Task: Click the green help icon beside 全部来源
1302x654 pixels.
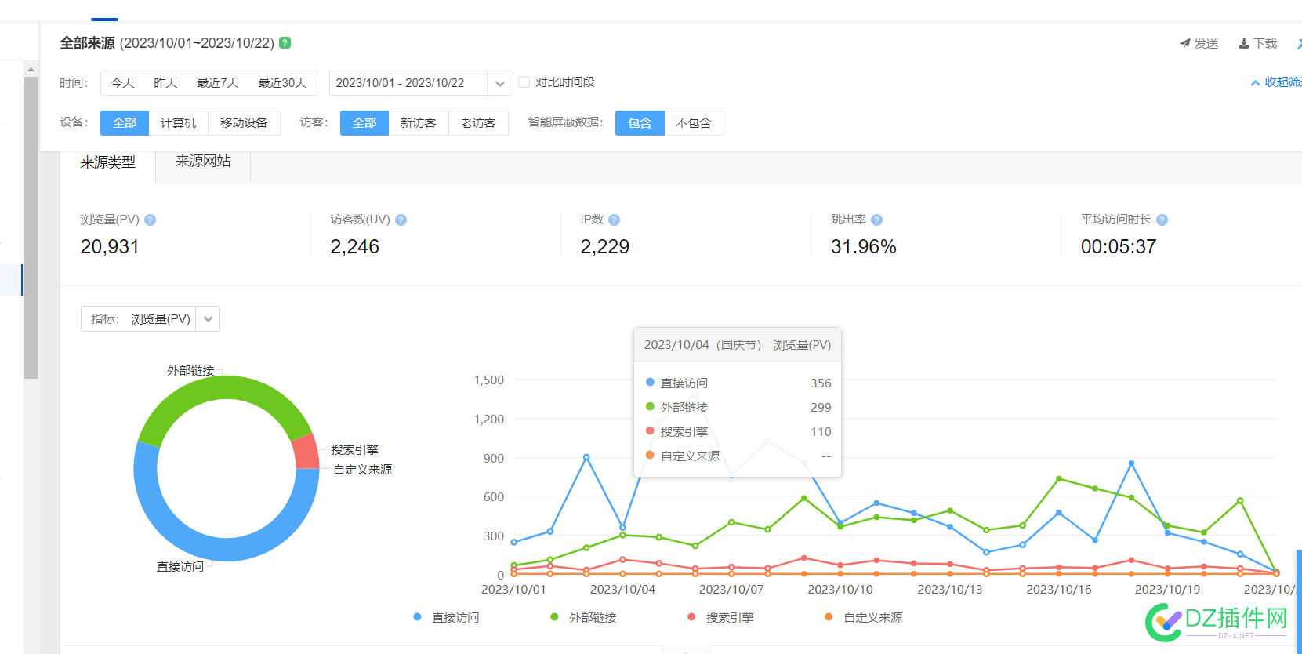Action: pos(285,43)
